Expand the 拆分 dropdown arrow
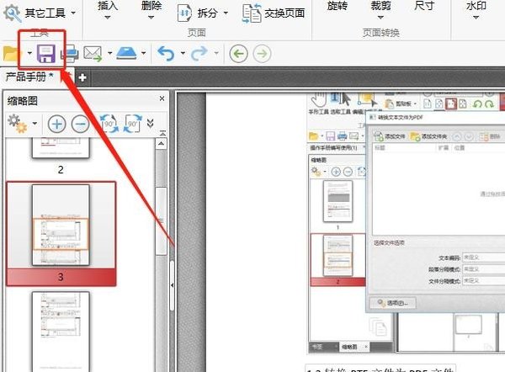Image resolution: width=505 pixels, height=372 pixels. tap(226, 13)
